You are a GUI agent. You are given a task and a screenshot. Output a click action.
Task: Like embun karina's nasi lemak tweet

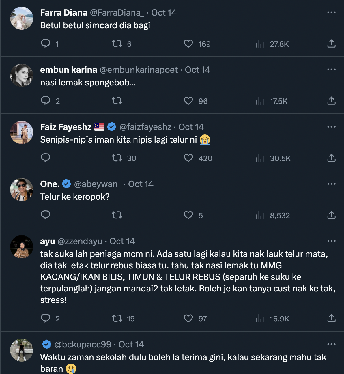tap(188, 101)
